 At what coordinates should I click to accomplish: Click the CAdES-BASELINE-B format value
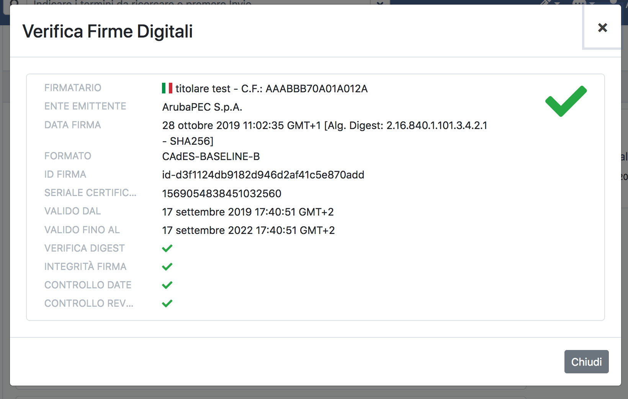pyautogui.click(x=211, y=157)
